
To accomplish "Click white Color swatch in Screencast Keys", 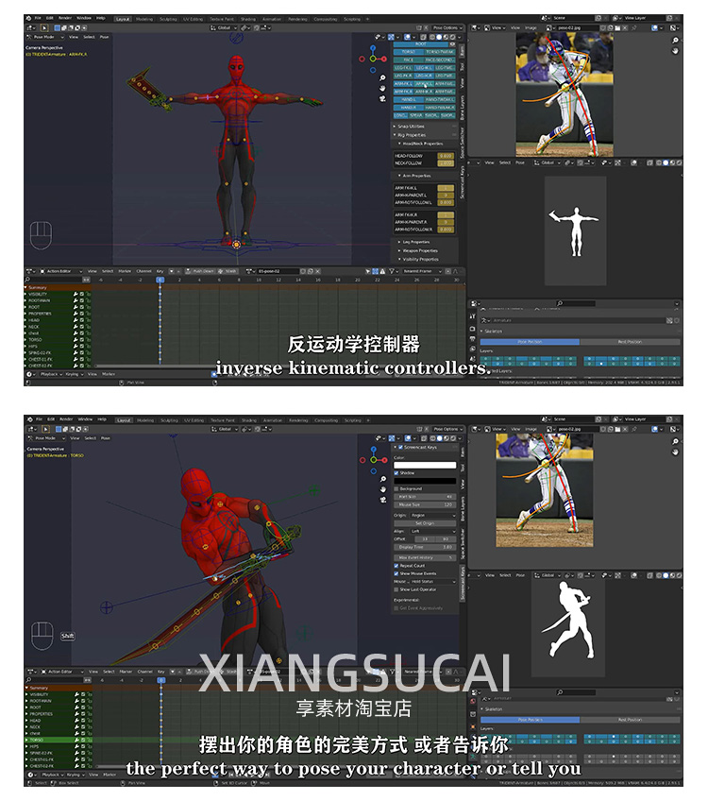I will pyautogui.click(x=425, y=466).
